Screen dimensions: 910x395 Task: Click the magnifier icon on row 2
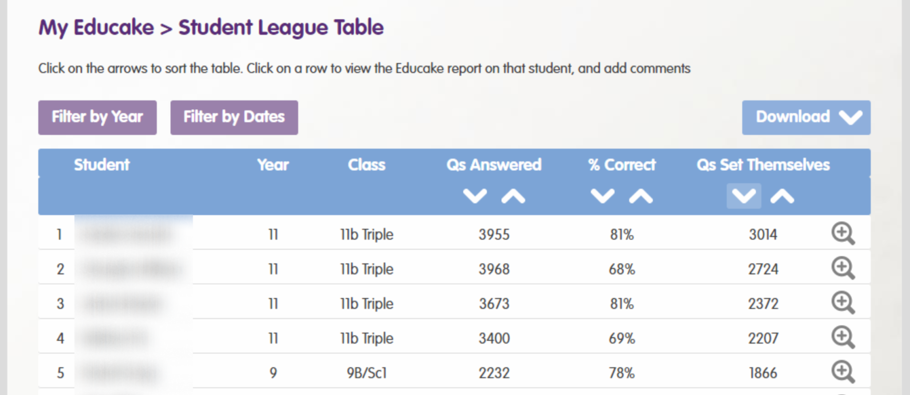coord(843,268)
